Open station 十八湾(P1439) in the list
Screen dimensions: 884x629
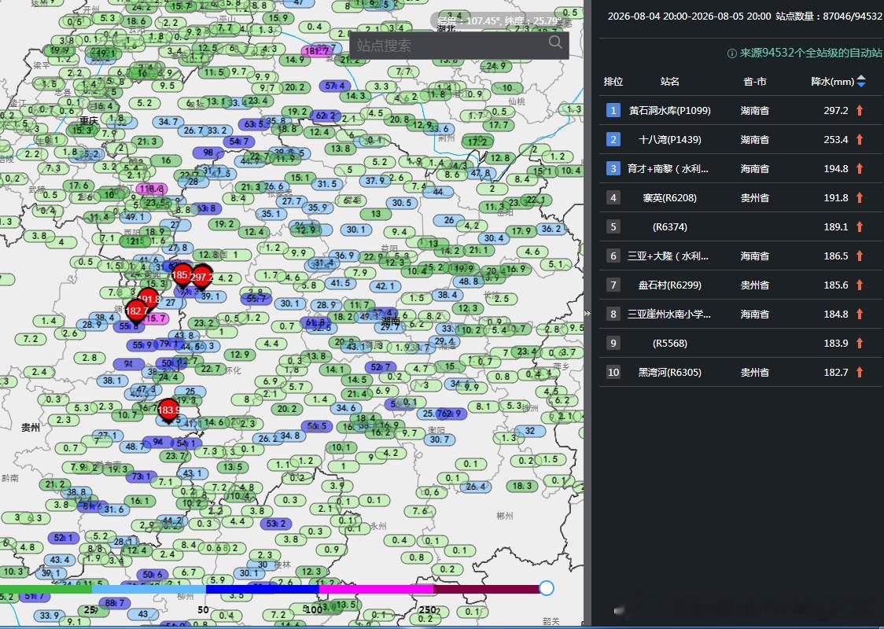pyautogui.click(x=670, y=139)
